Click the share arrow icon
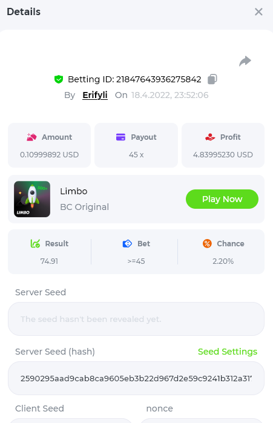273x423 pixels. (245, 61)
